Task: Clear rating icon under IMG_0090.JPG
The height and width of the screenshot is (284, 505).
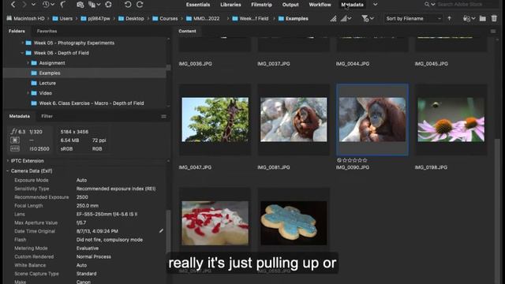Action: 339,160
